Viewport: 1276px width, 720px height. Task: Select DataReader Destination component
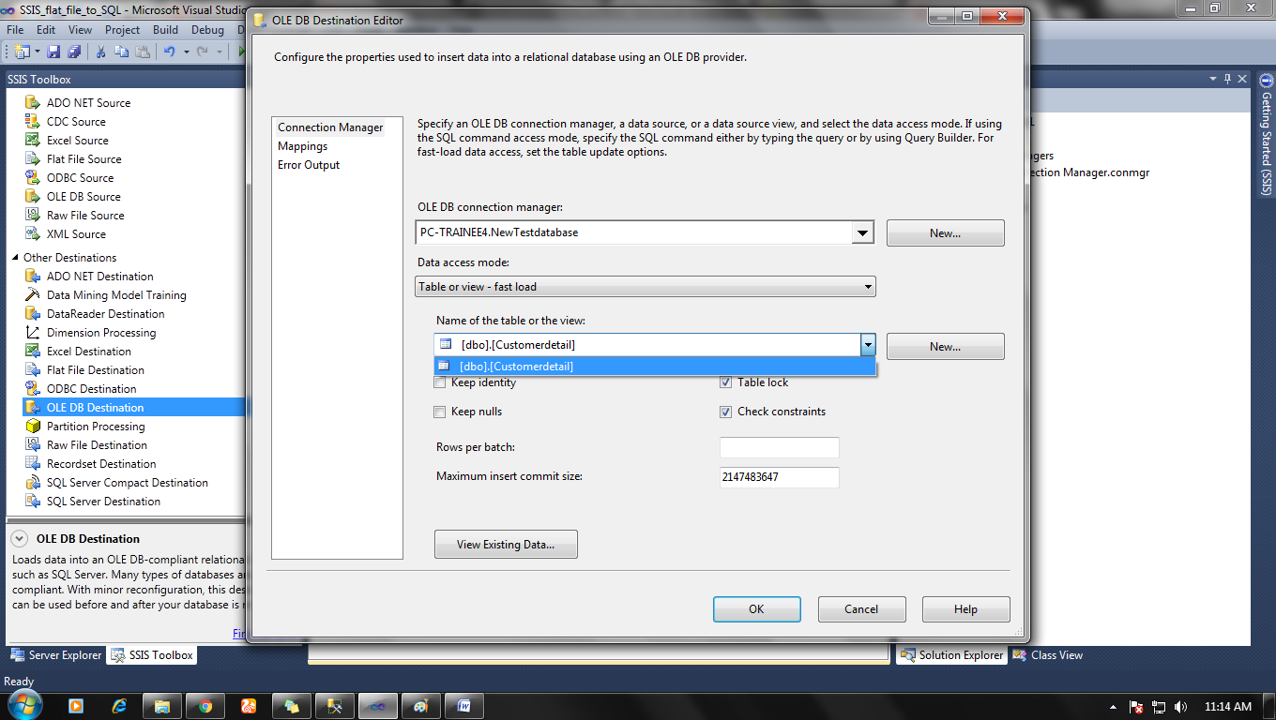coord(105,314)
